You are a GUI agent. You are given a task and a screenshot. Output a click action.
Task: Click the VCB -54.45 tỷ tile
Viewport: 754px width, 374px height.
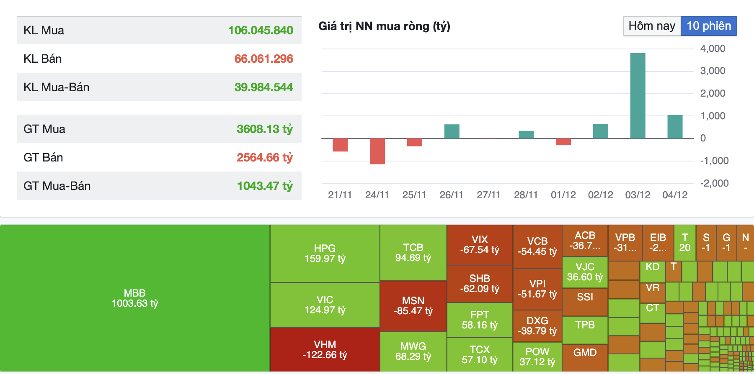tap(537, 246)
